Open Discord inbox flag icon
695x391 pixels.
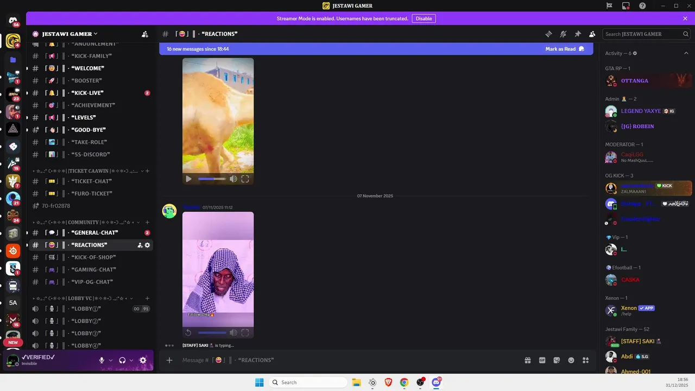click(610, 6)
